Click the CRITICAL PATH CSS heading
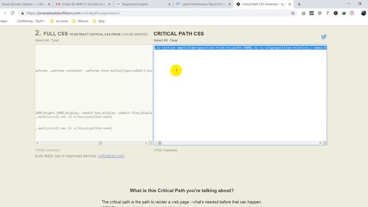This screenshot has width=368, height=207. [179, 34]
